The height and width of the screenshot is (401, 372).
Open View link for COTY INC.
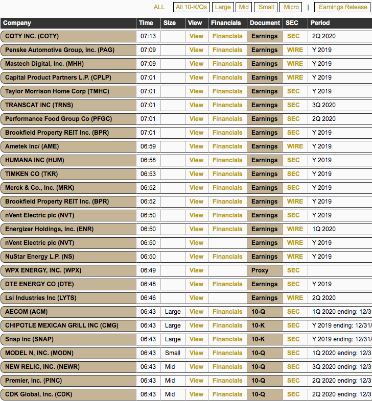coord(196,36)
